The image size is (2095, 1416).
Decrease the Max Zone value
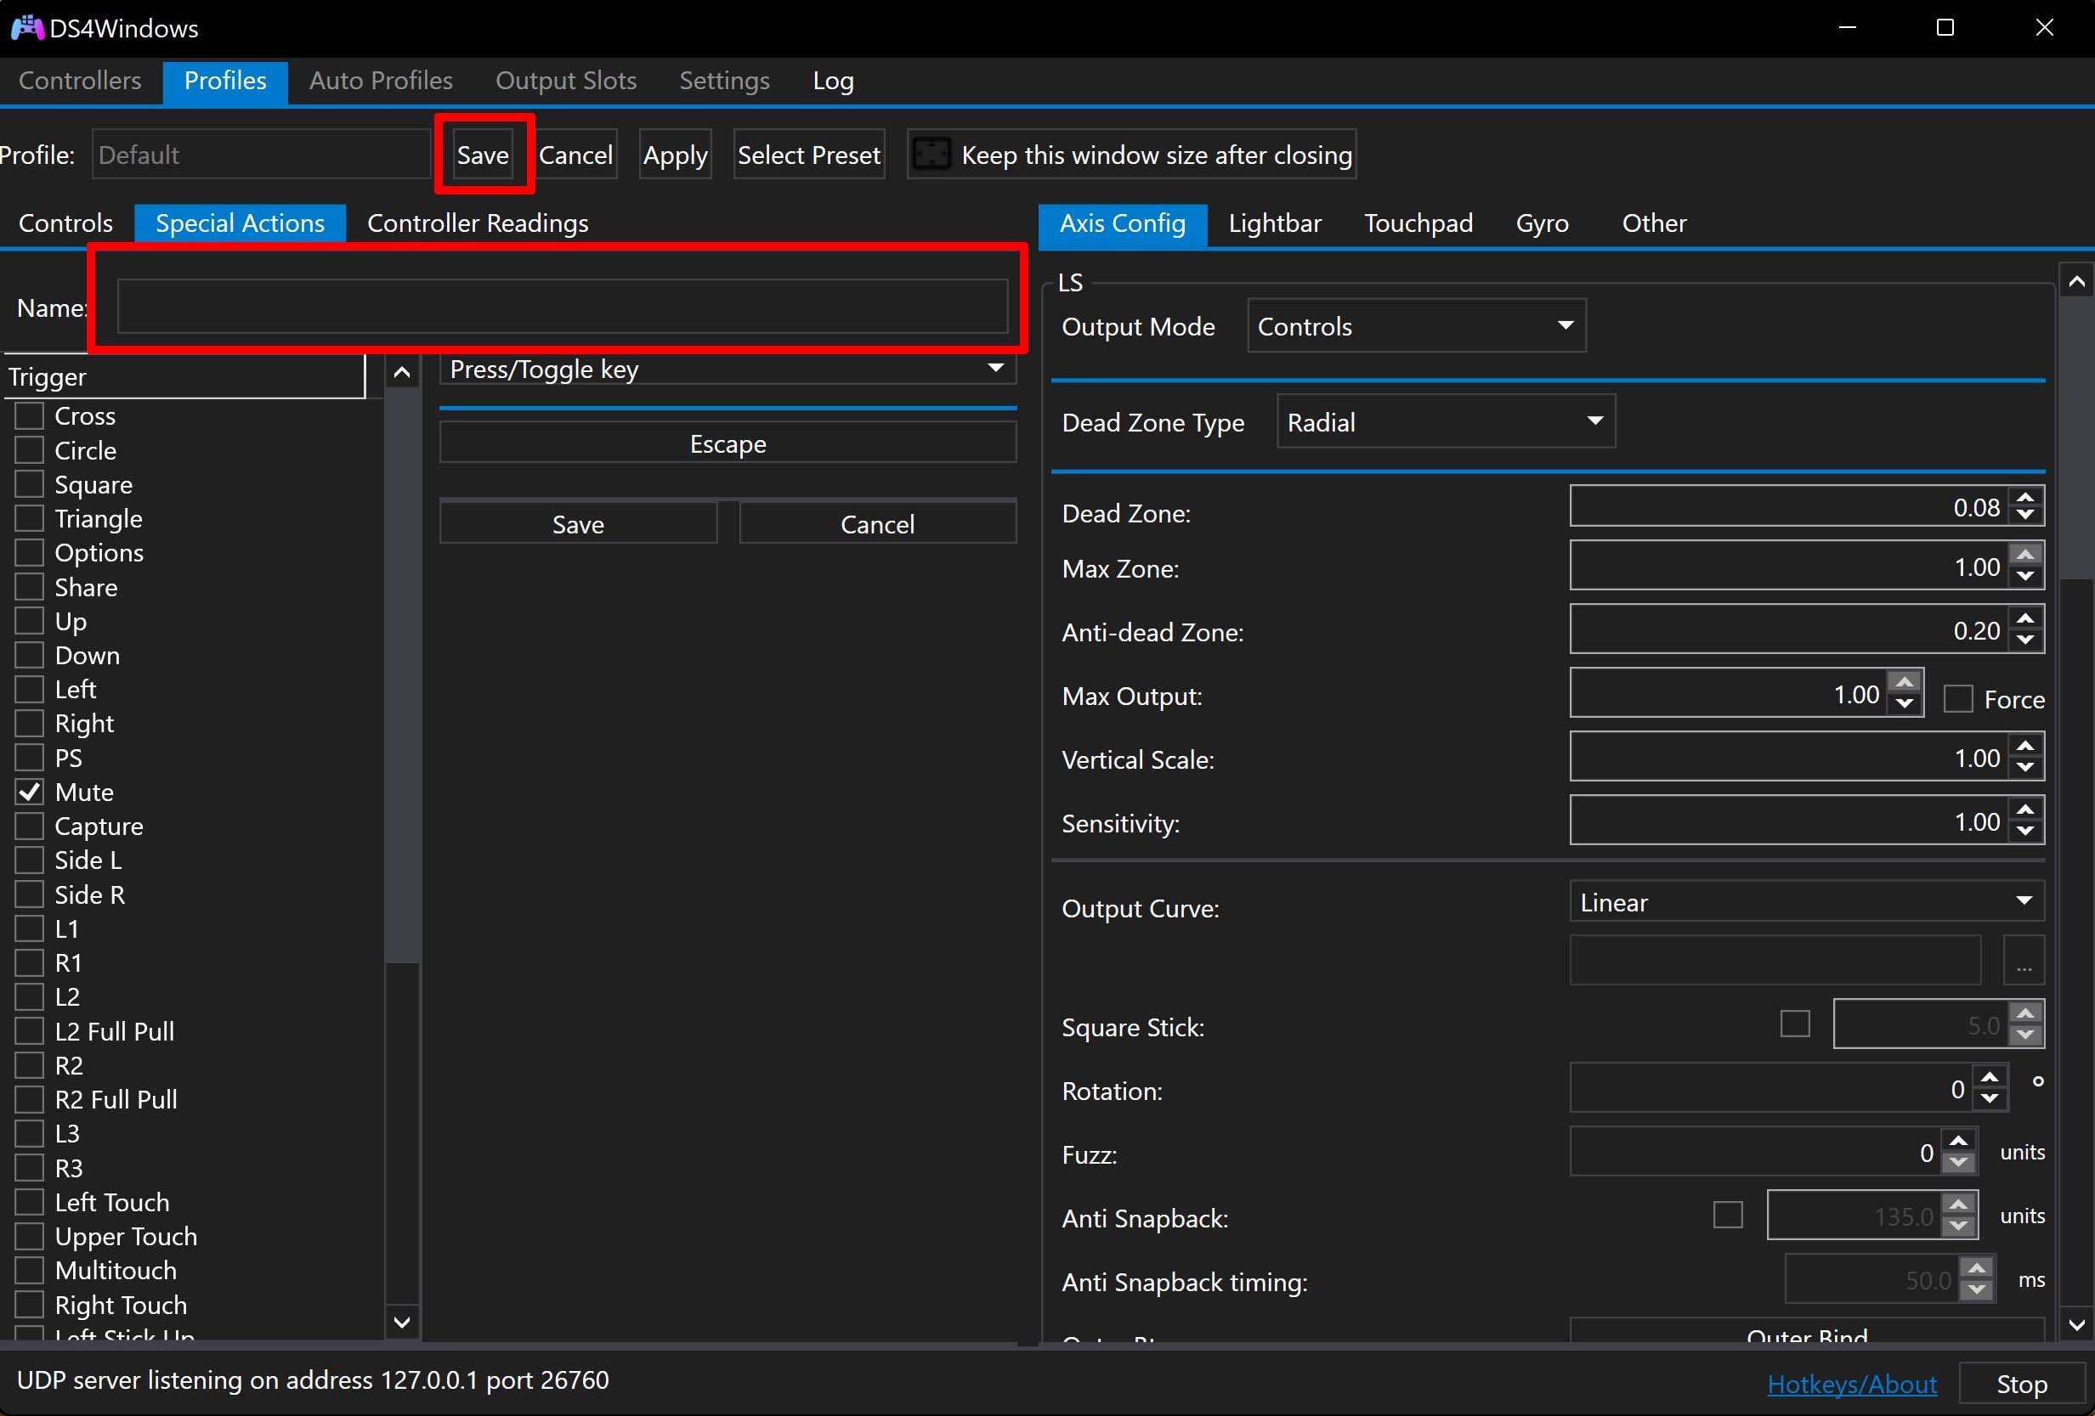pos(2025,576)
